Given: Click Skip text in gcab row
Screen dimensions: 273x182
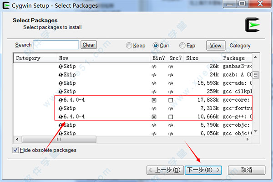Looking at the screenshot, I should click(70, 75).
